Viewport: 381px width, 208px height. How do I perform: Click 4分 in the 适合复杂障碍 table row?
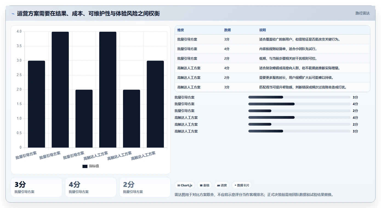(x=227, y=68)
